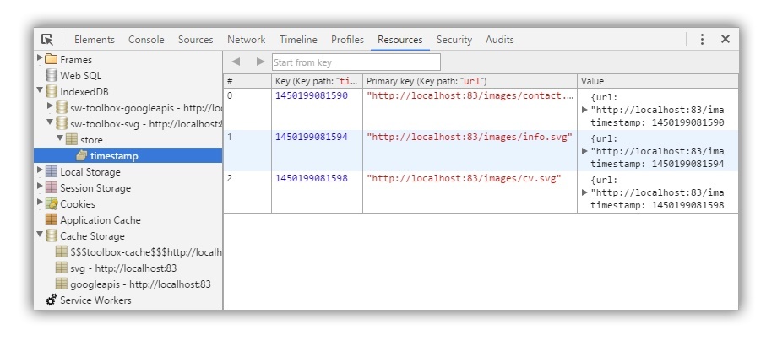777x346 pixels.
Task: Select the store tree item label
Action: (x=92, y=140)
